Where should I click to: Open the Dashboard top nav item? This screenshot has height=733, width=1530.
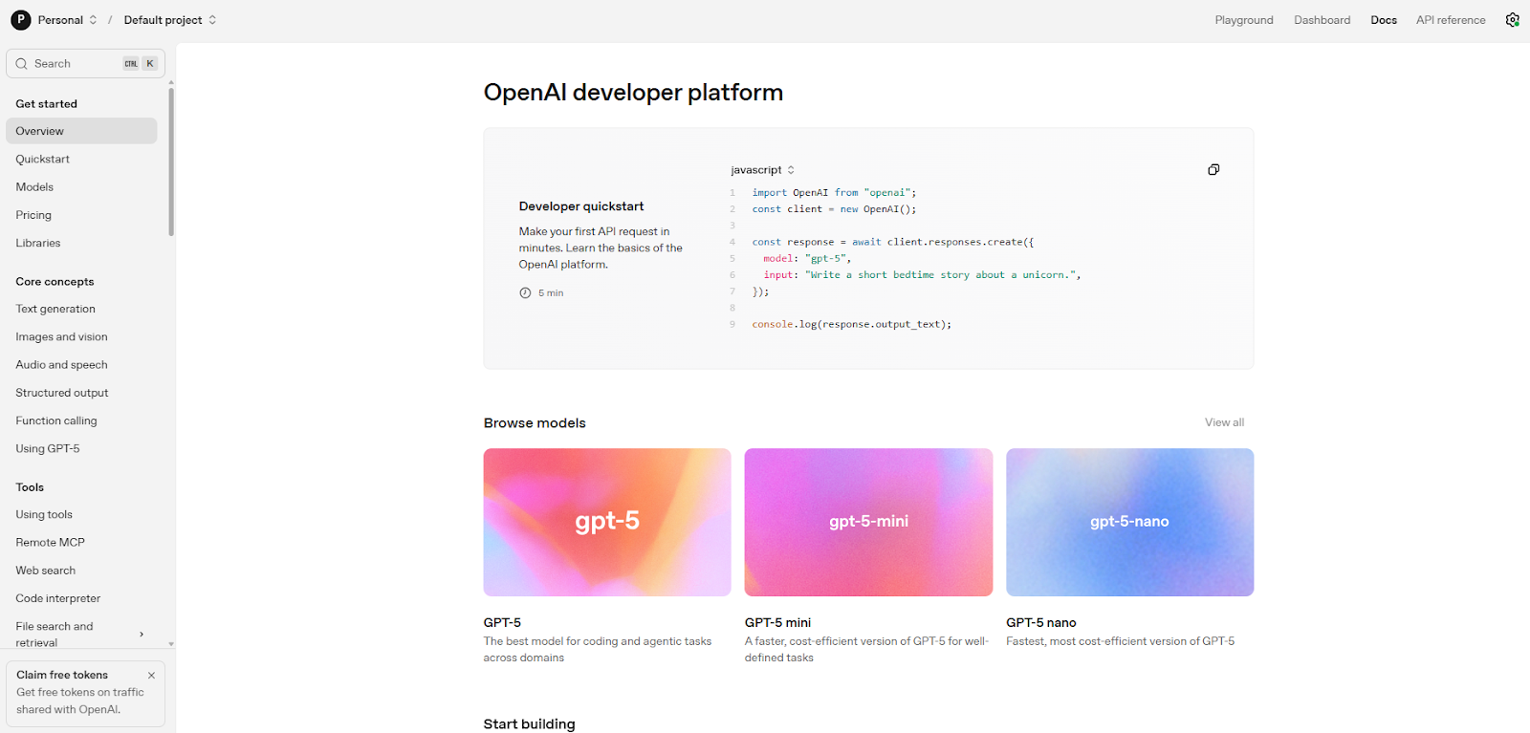click(1322, 20)
